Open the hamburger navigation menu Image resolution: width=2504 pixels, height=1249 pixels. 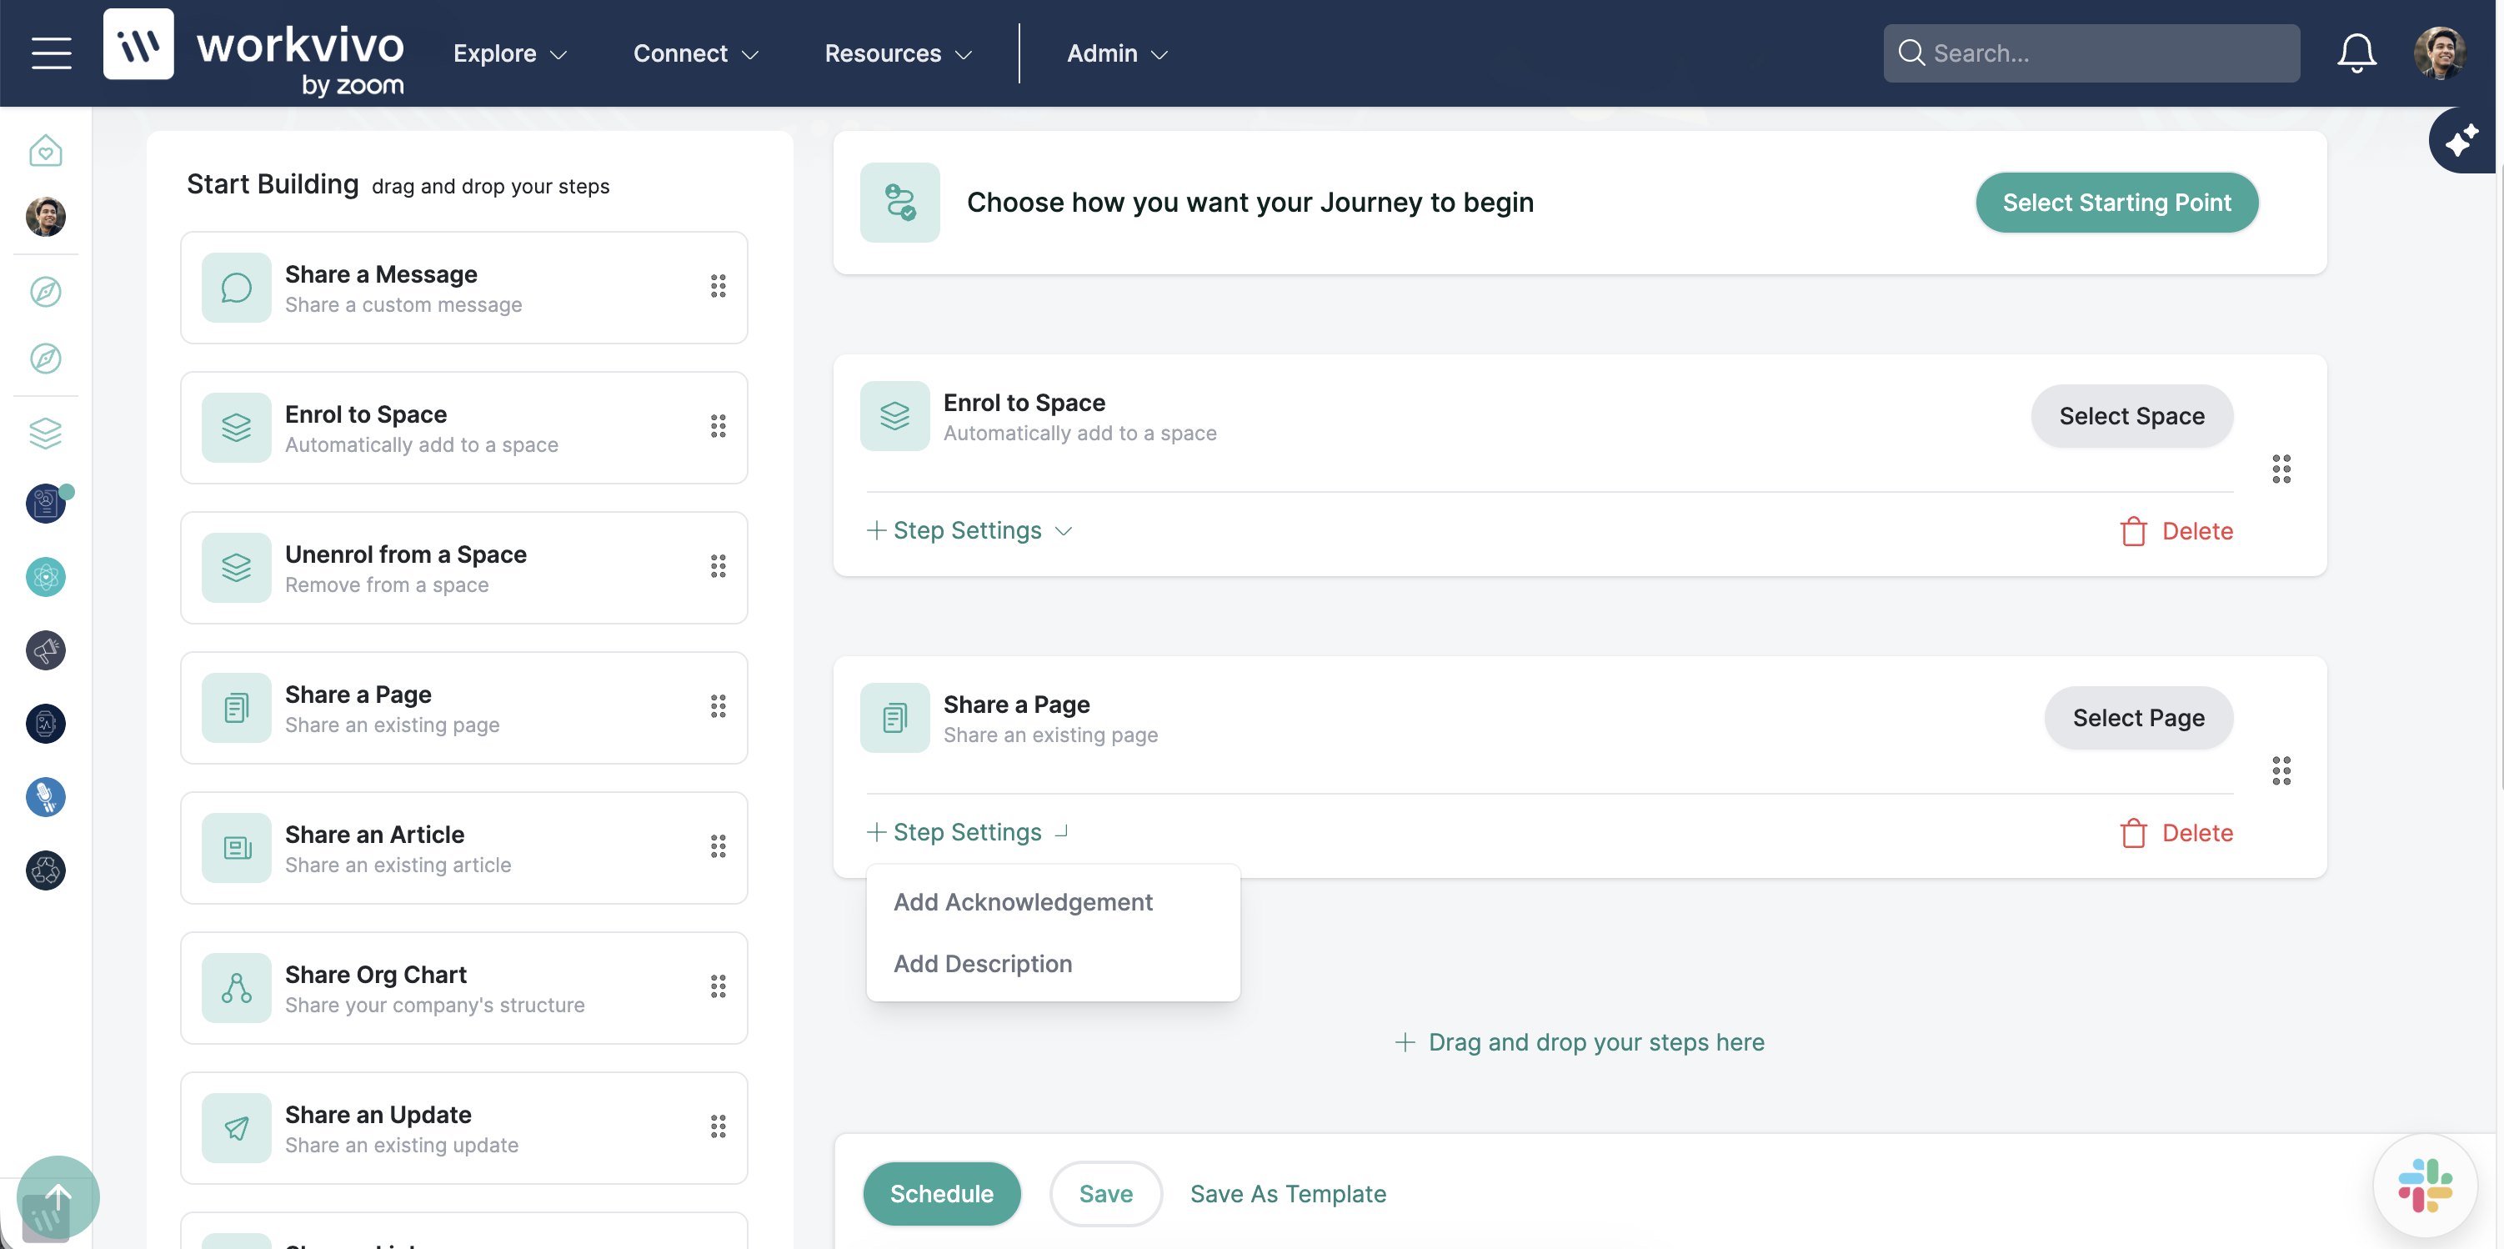52,53
